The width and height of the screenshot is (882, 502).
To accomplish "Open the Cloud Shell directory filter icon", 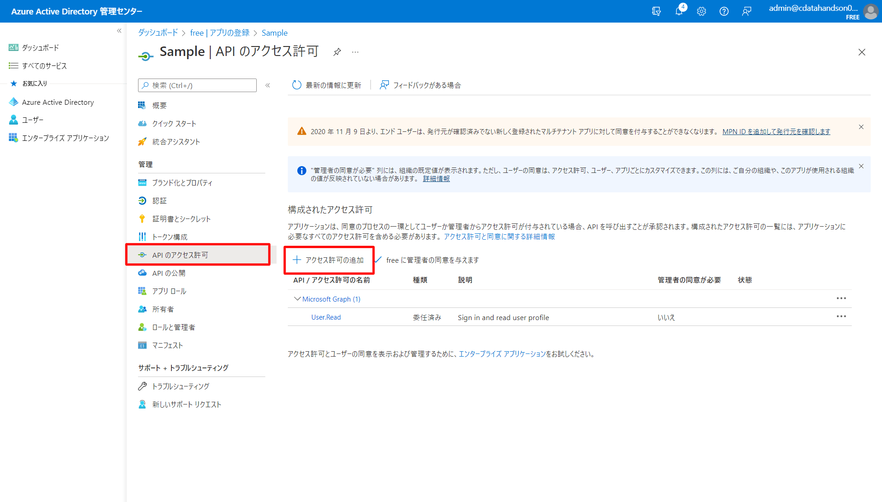I will 656,11.
